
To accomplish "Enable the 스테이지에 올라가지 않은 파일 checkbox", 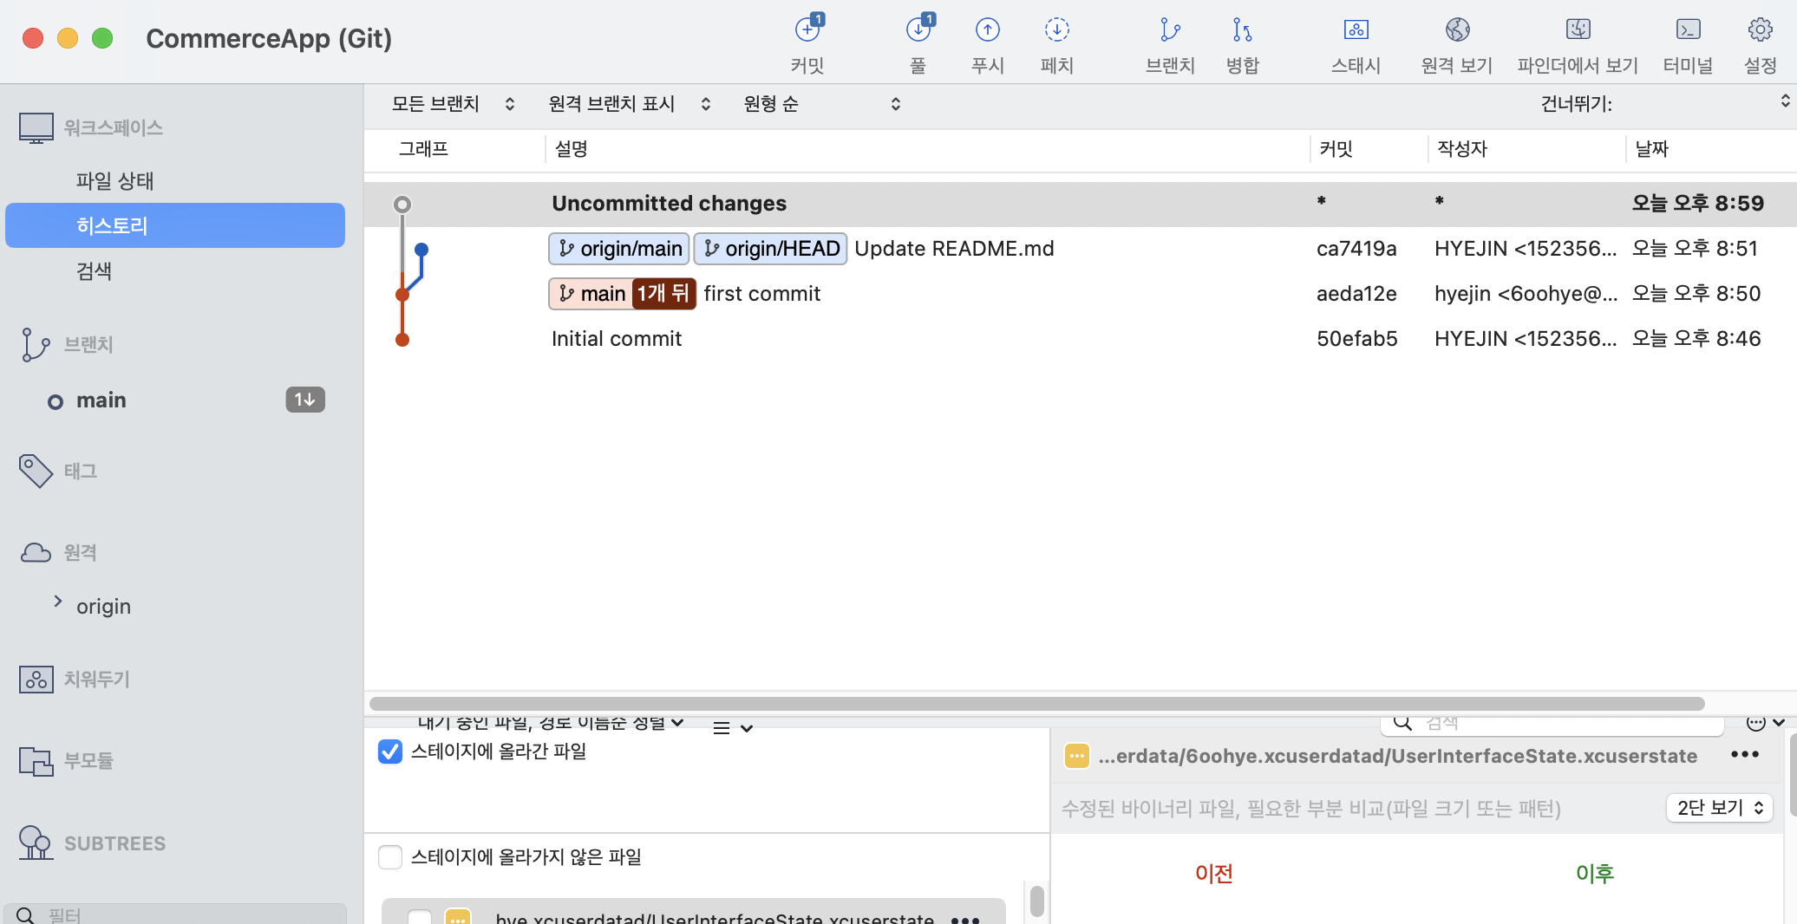I will coord(389,857).
